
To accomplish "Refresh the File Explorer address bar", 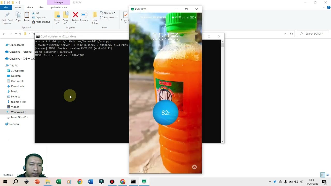I will pos(291,34).
